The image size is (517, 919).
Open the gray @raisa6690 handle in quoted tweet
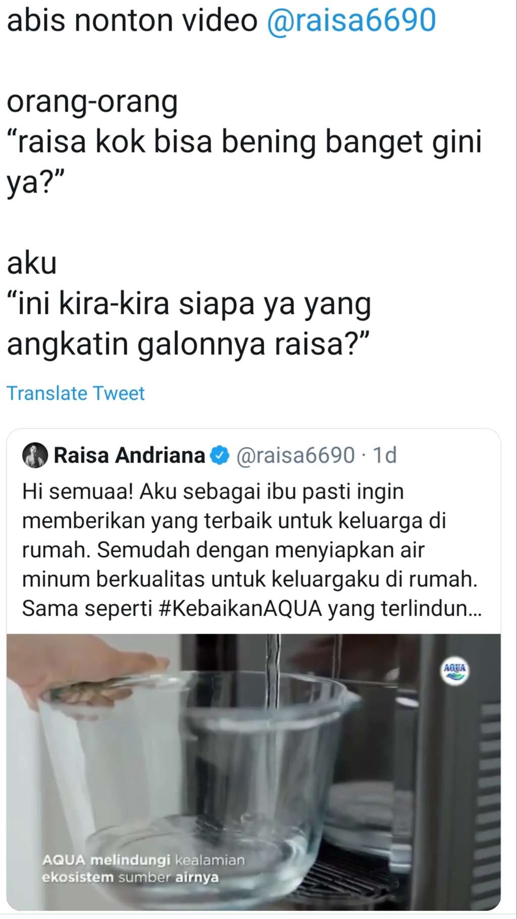(295, 455)
